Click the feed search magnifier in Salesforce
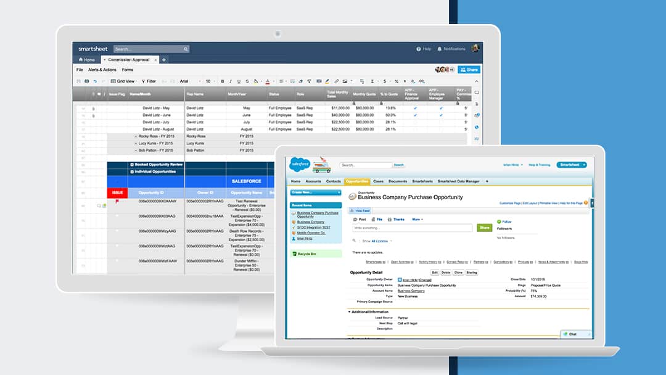 354,241
